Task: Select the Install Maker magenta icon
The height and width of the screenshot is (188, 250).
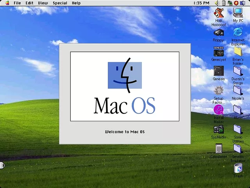Action: click(219, 110)
